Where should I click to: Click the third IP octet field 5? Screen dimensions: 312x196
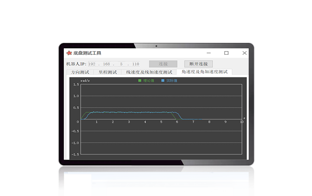(122, 64)
